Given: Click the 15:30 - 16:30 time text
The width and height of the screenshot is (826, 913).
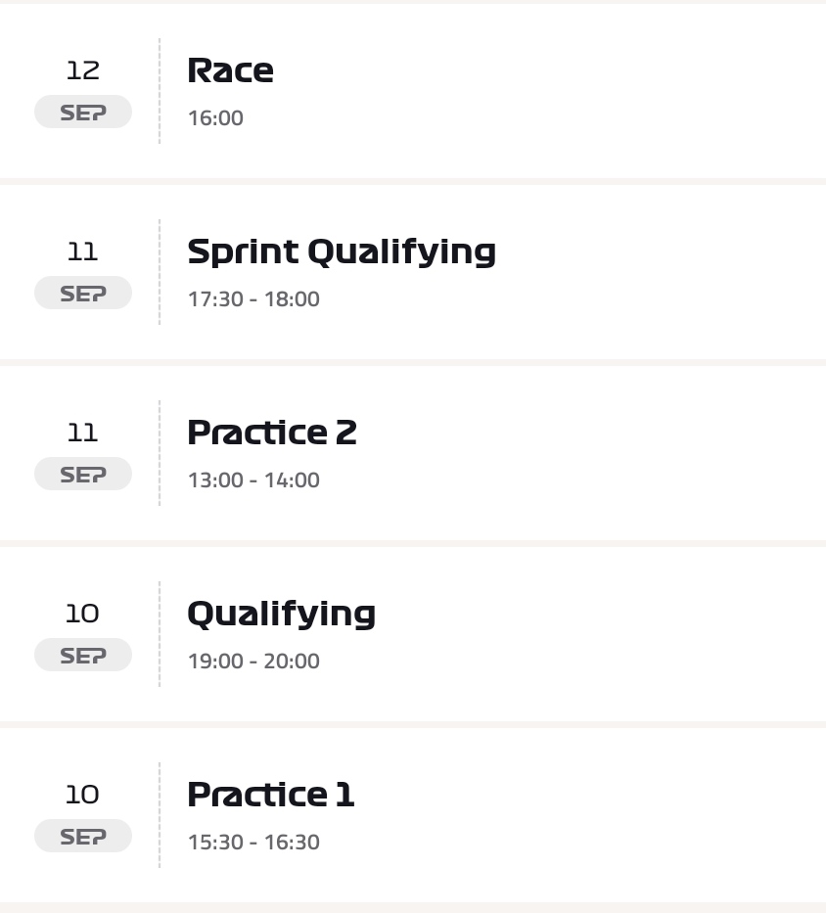Looking at the screenshot, I should (x=253, y=843).
